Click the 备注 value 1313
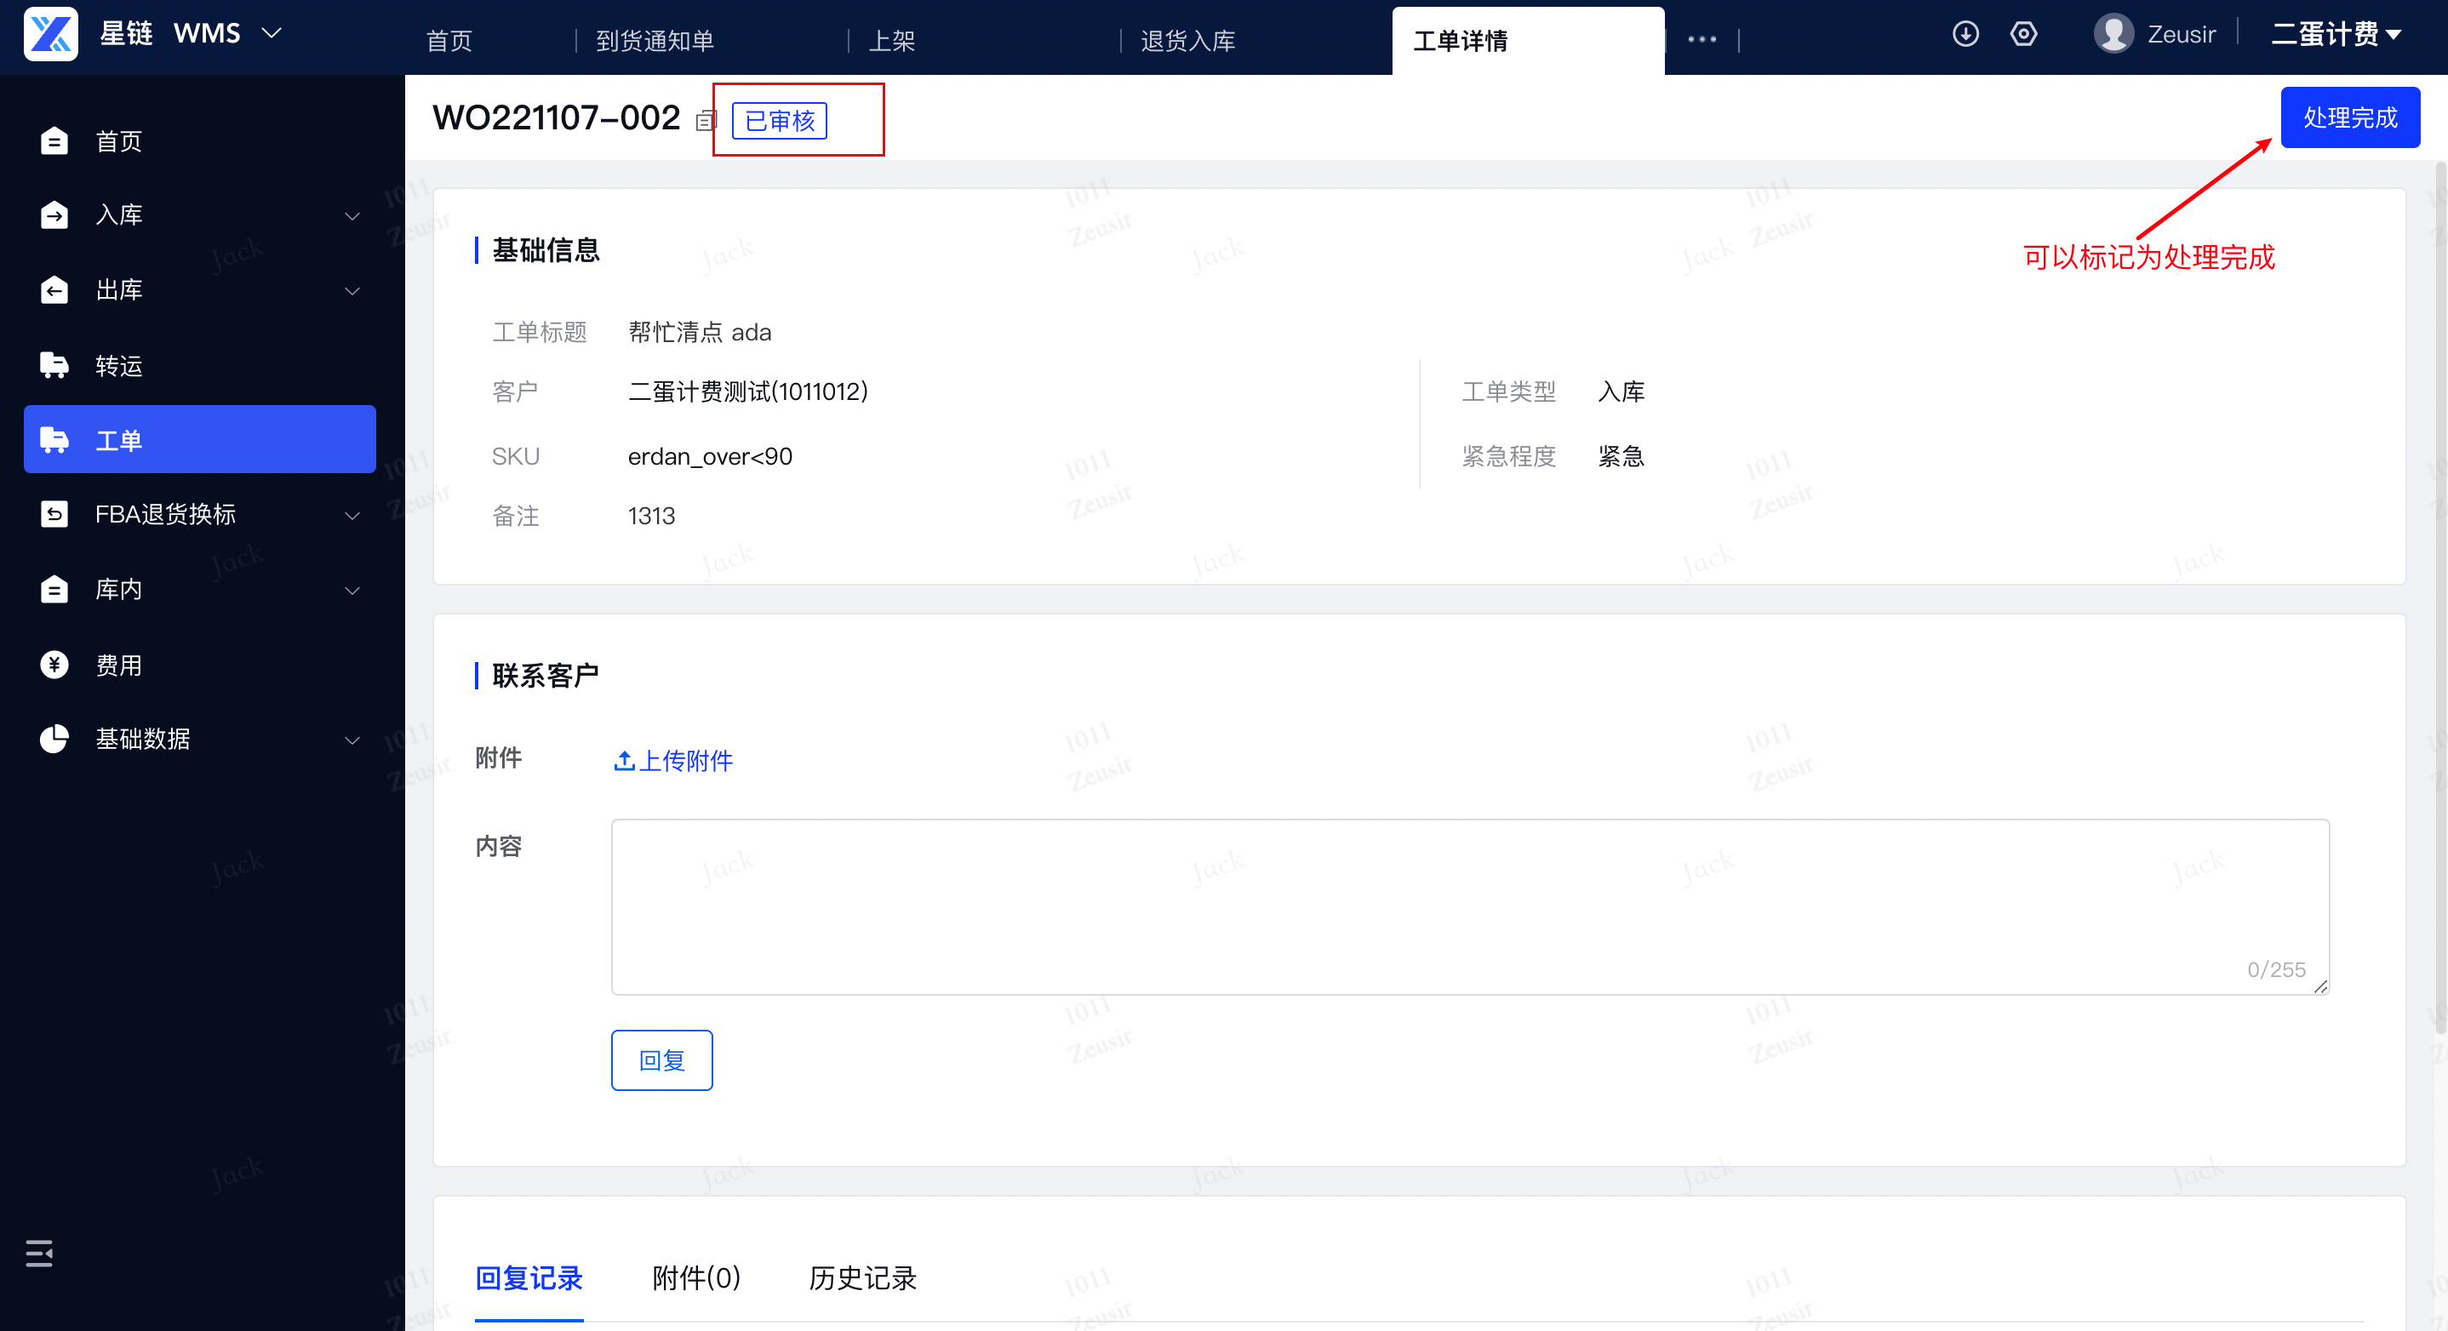 click(x=651, y=516)
